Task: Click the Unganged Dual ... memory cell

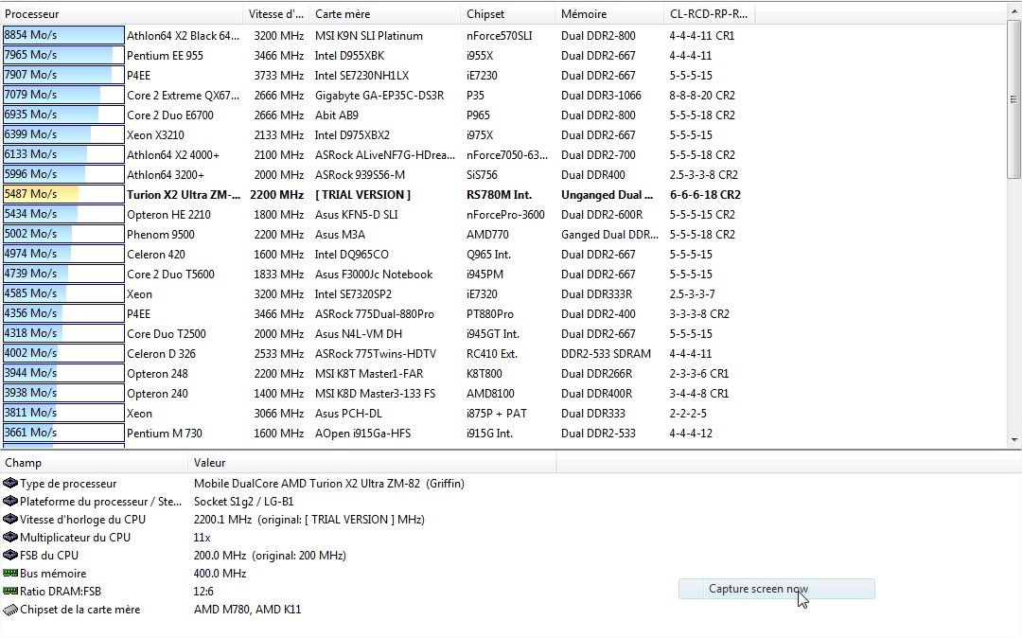Action: coord(607,195)
